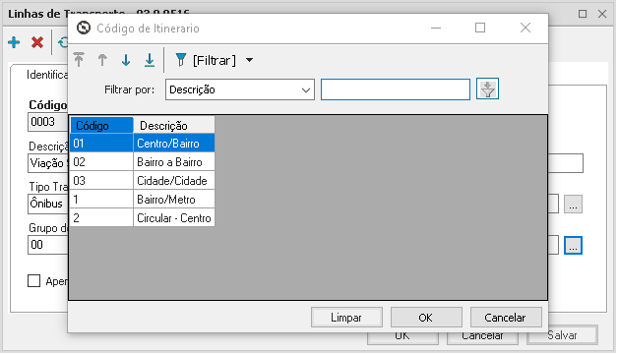The height and width of the screenshot is (354, 618).
Task: Click the Código column header
Action: click(101, 125)
